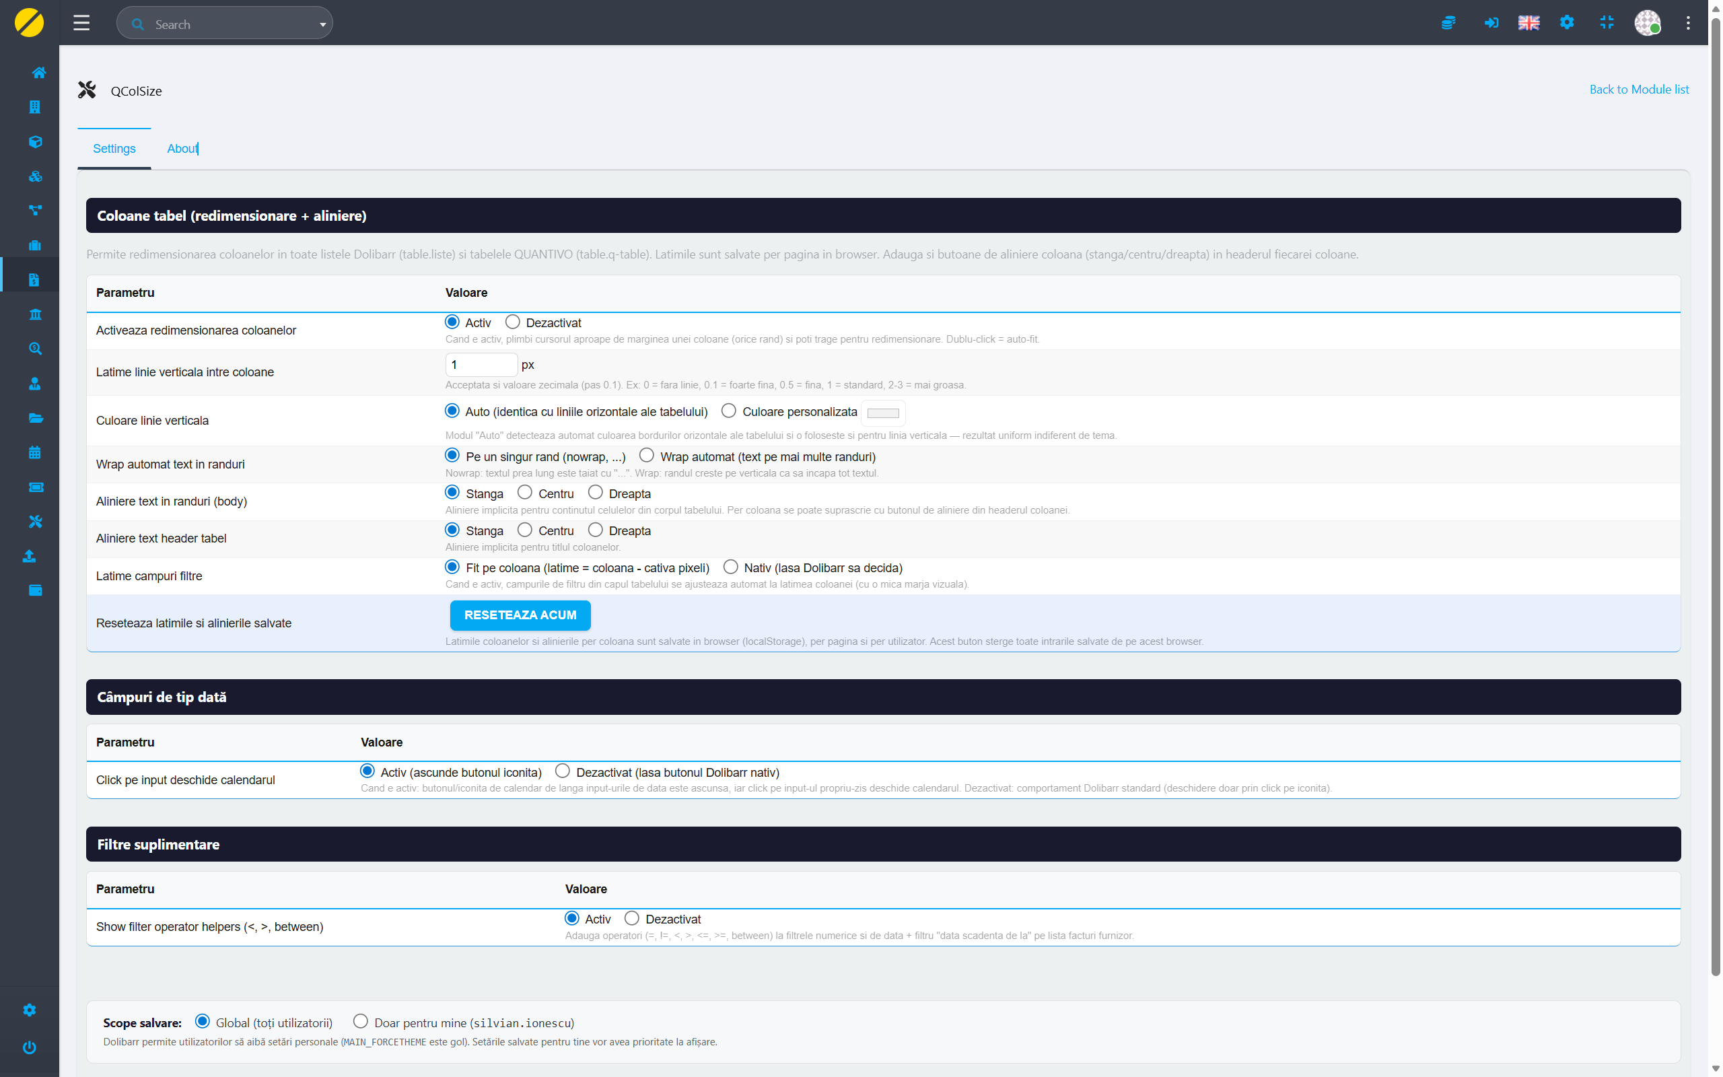Switch to the About tab

[x=182, y=148]
